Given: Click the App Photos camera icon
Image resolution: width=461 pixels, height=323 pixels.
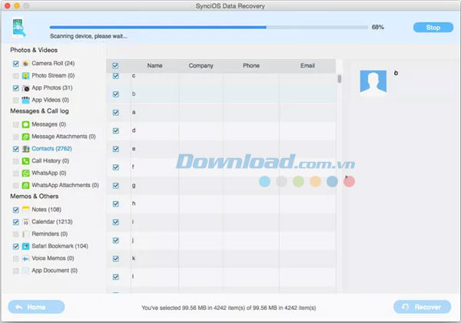Looking at the screenshot, I should click(x=26, y=87).
